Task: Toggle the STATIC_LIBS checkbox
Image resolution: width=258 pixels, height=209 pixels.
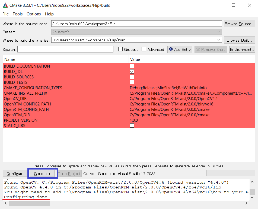Action: [132, 125]
